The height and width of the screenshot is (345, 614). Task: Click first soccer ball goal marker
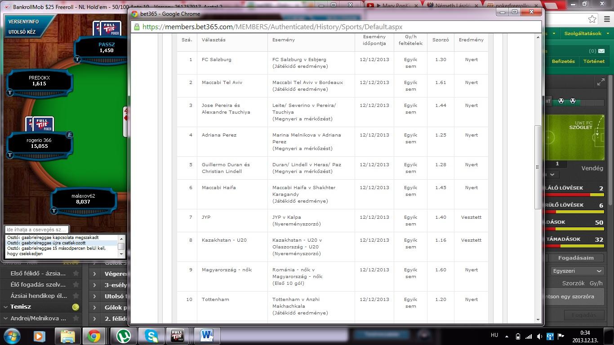[x=561, y=101]
